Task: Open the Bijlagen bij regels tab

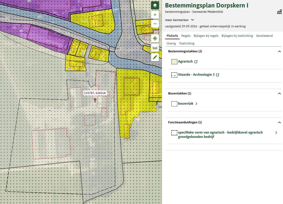Action: click(206, 36)
